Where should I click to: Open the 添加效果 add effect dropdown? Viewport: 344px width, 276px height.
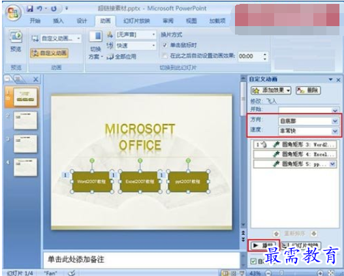[271, 90]
